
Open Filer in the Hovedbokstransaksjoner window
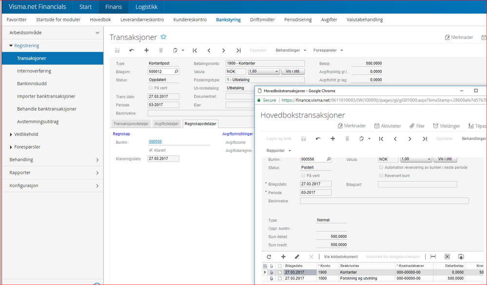[417, 126]
